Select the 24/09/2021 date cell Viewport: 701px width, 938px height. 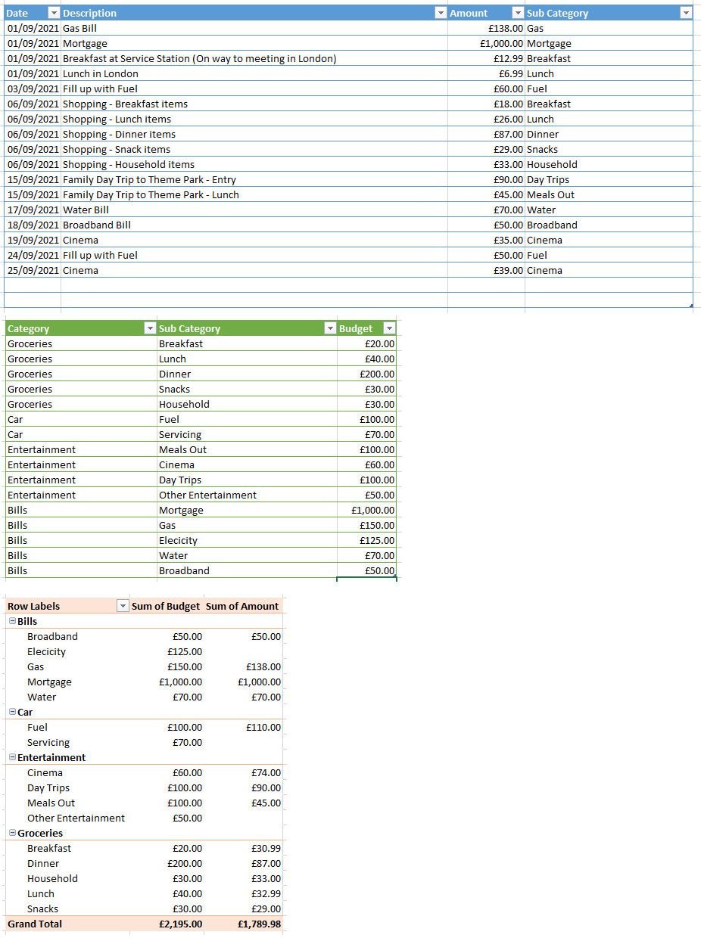pos(33,255)
